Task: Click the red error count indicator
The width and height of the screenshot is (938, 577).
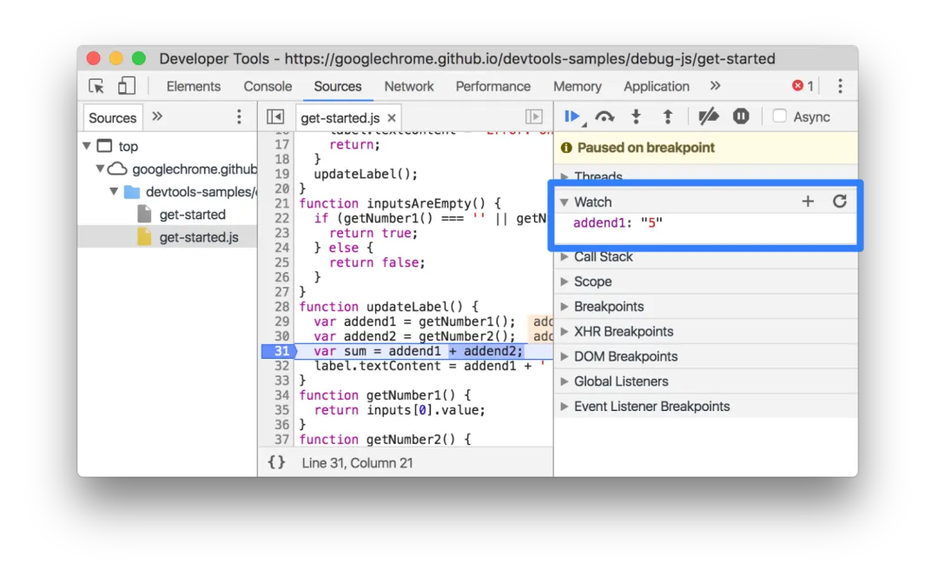Action: [x=803, y=86]
